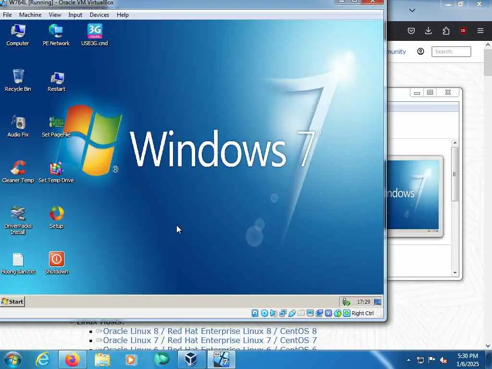492x369 pixels.
Task: Click the VirtualBox shared folders status icon
Action: pos(301,313)
